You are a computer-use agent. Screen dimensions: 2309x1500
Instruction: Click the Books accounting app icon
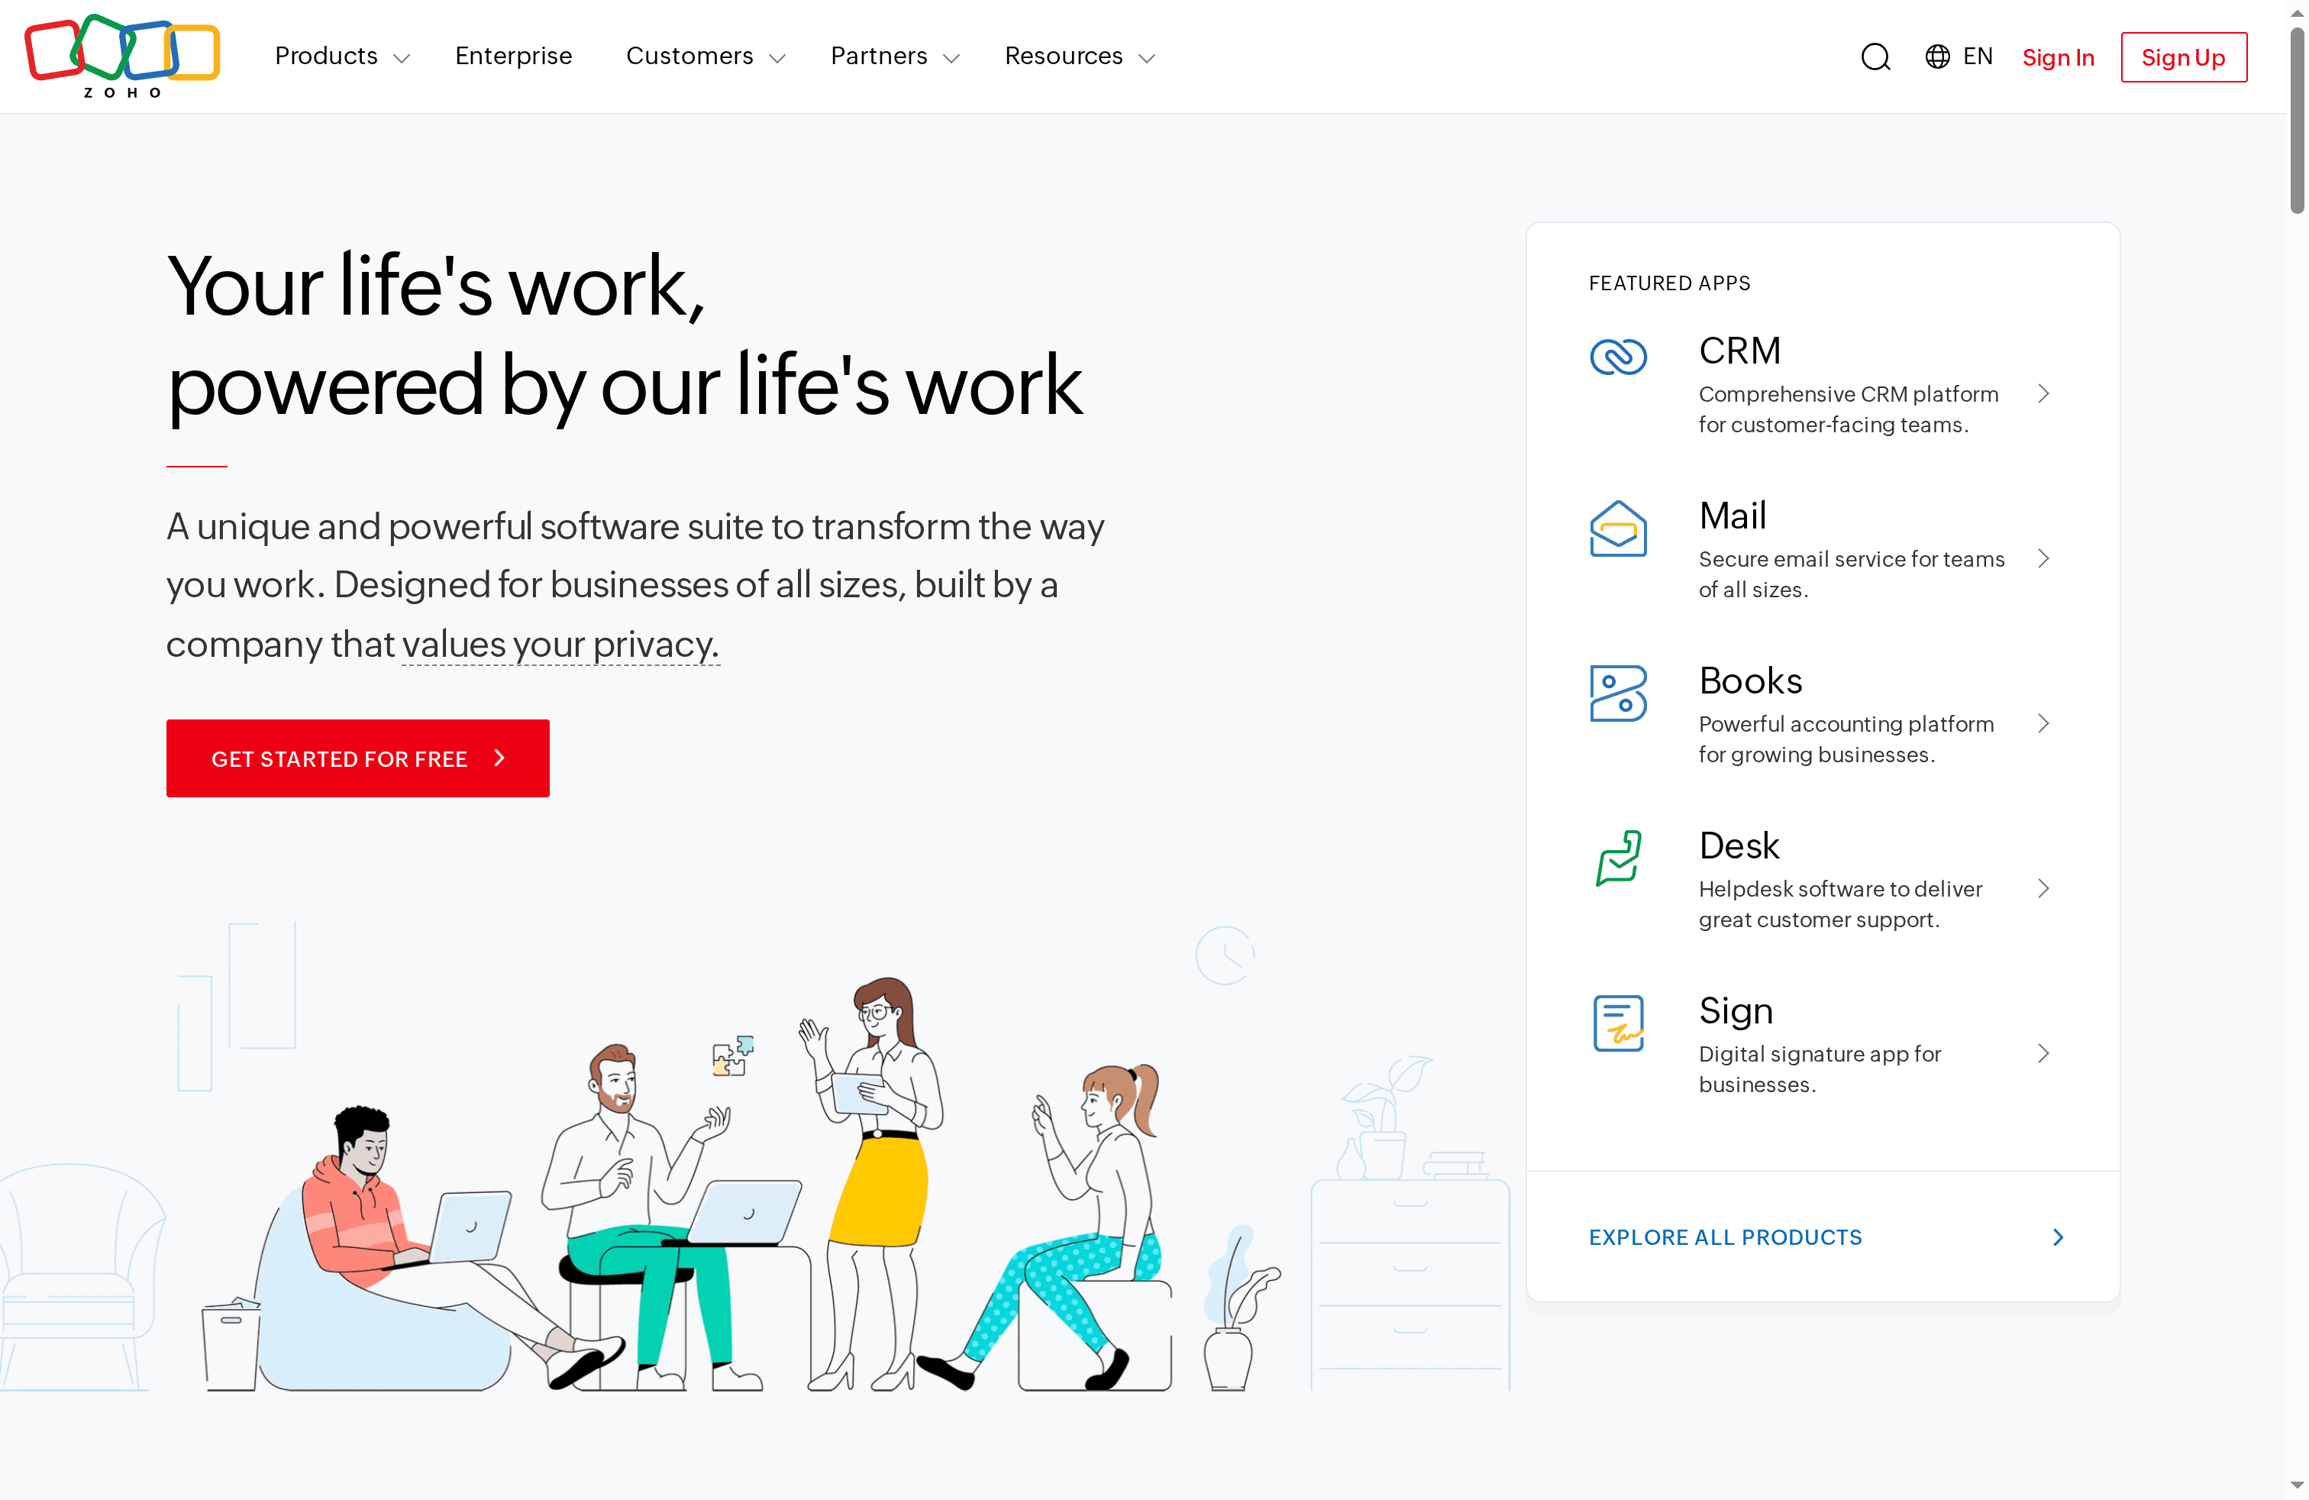click(1618, 693)
